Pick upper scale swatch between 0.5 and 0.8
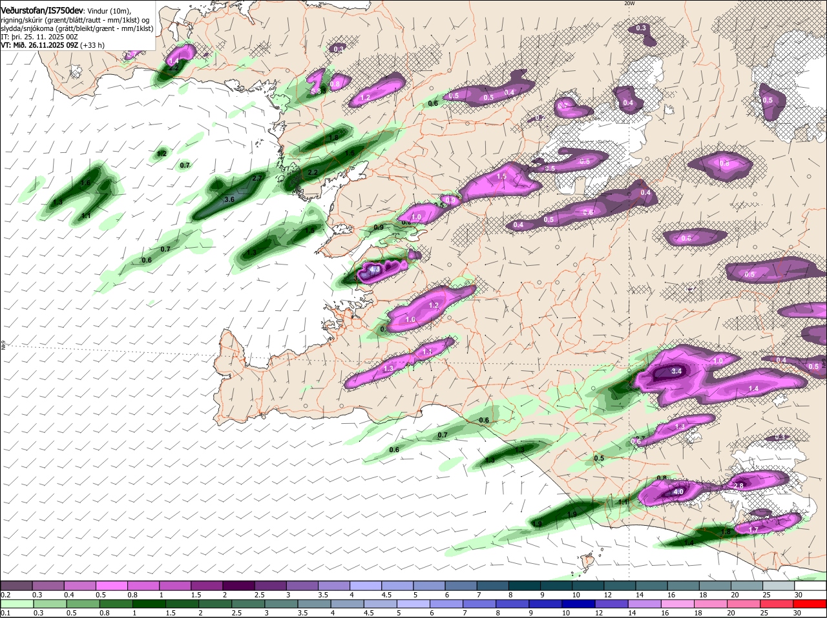The image size is (827, 618). click(x=112, y=586)
